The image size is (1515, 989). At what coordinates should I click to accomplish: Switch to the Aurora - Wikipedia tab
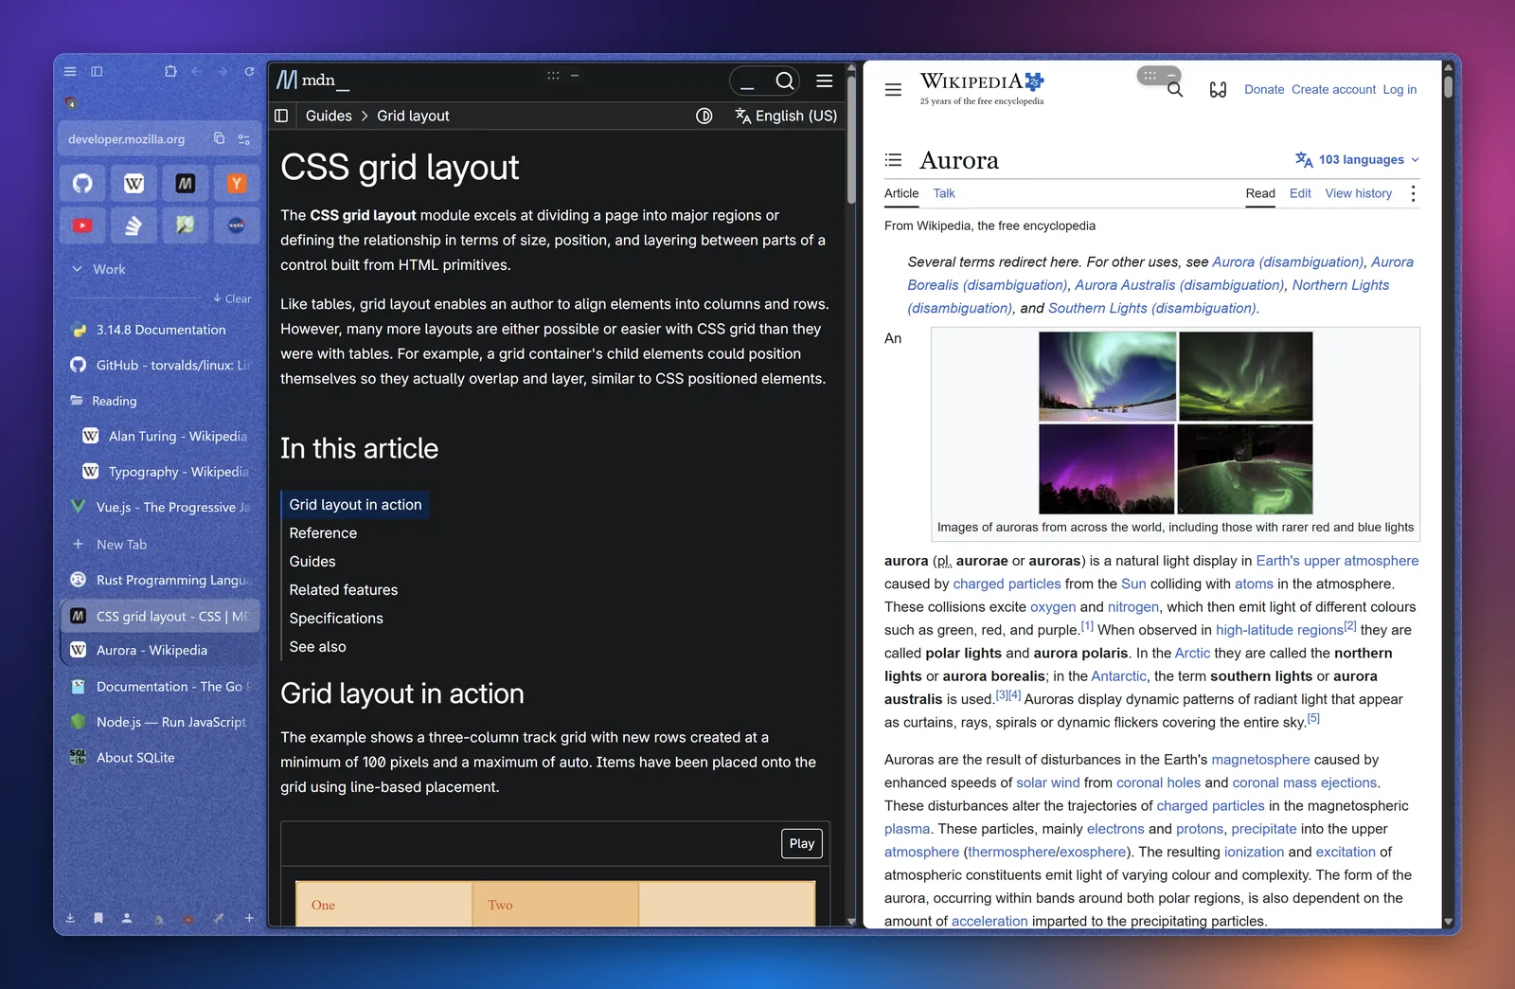[x=161, y=650]
